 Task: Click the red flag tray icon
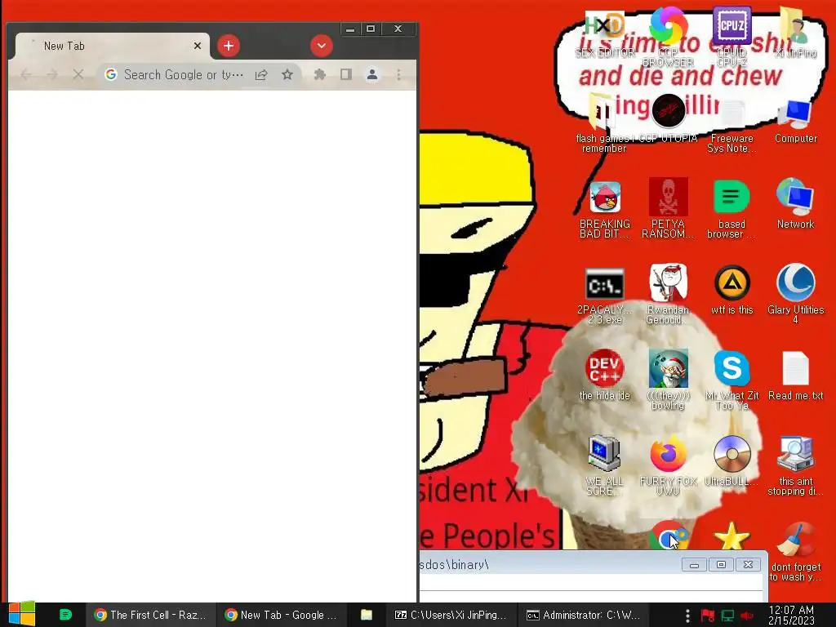click(x=708, y=616)
